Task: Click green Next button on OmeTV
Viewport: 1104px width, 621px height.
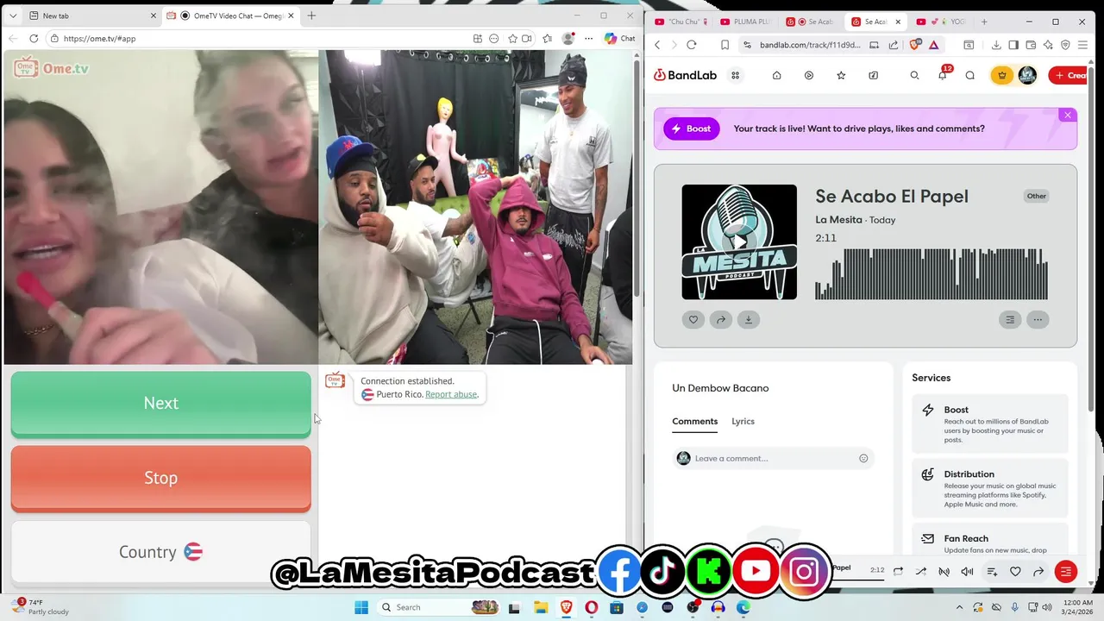Action: coord(160,404)
